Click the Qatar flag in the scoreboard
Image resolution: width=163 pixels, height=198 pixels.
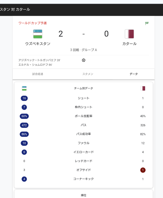129,34
